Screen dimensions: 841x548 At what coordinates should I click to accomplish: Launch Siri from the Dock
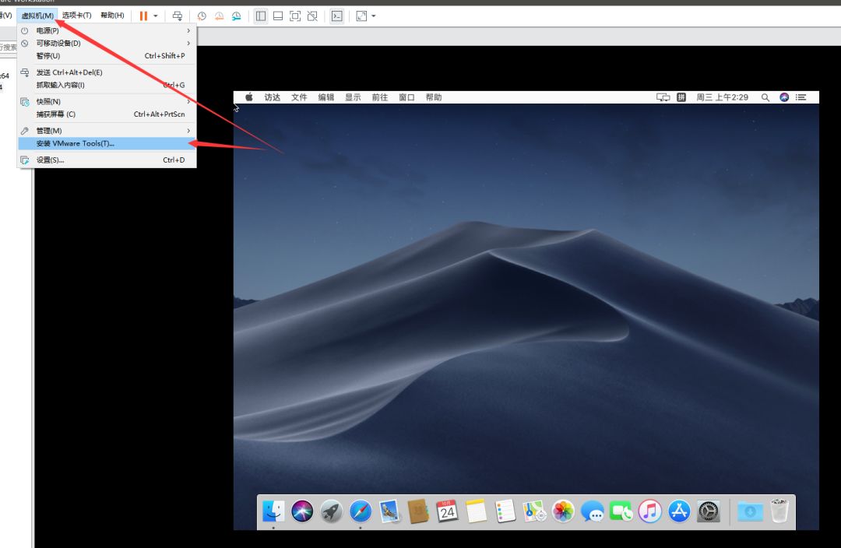click(x=302, y=511)
